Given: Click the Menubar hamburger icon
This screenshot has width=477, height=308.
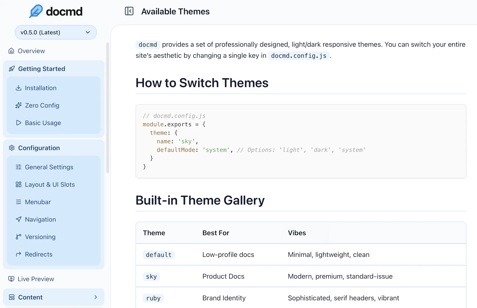Looking at the screenshot, I should (18, 202).
